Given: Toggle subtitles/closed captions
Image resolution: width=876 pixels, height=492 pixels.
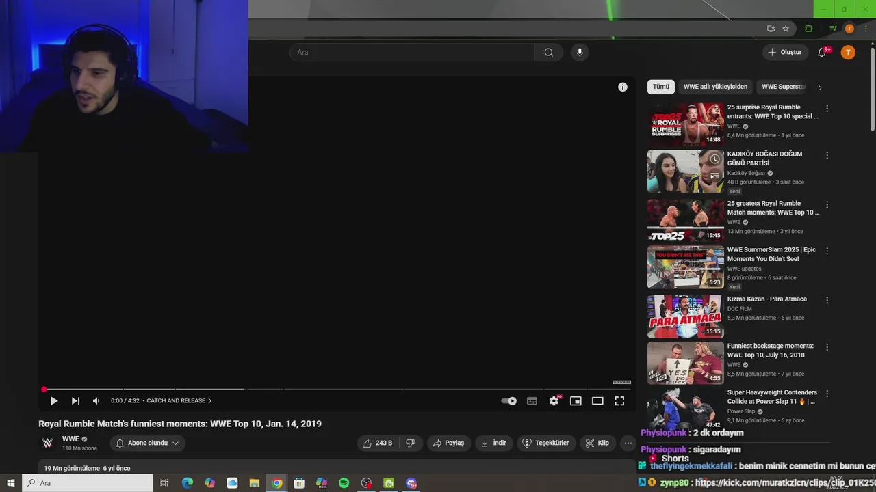Looking at the screenshot, I should 532,401.
